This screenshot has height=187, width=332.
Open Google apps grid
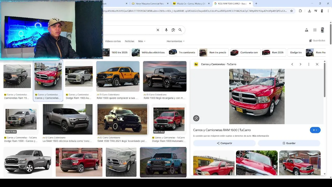(x=315, y=30)
